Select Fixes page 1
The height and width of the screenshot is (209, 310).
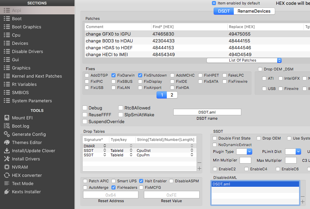tap(162, 95)
